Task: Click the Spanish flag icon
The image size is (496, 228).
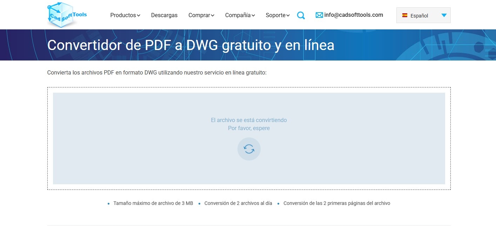Action: 404,15
